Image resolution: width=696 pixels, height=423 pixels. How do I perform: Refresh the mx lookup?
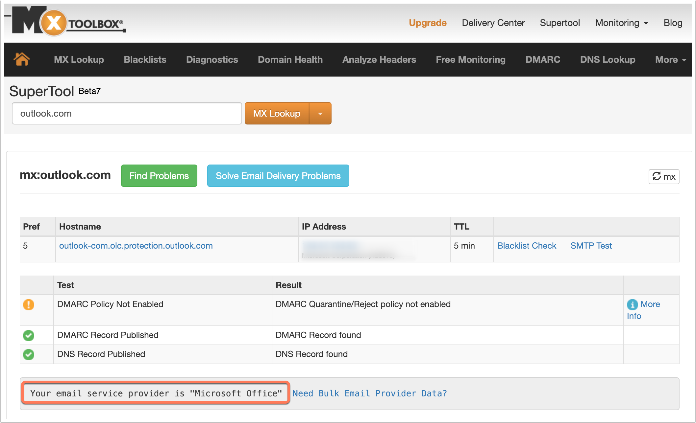[664, 176]
